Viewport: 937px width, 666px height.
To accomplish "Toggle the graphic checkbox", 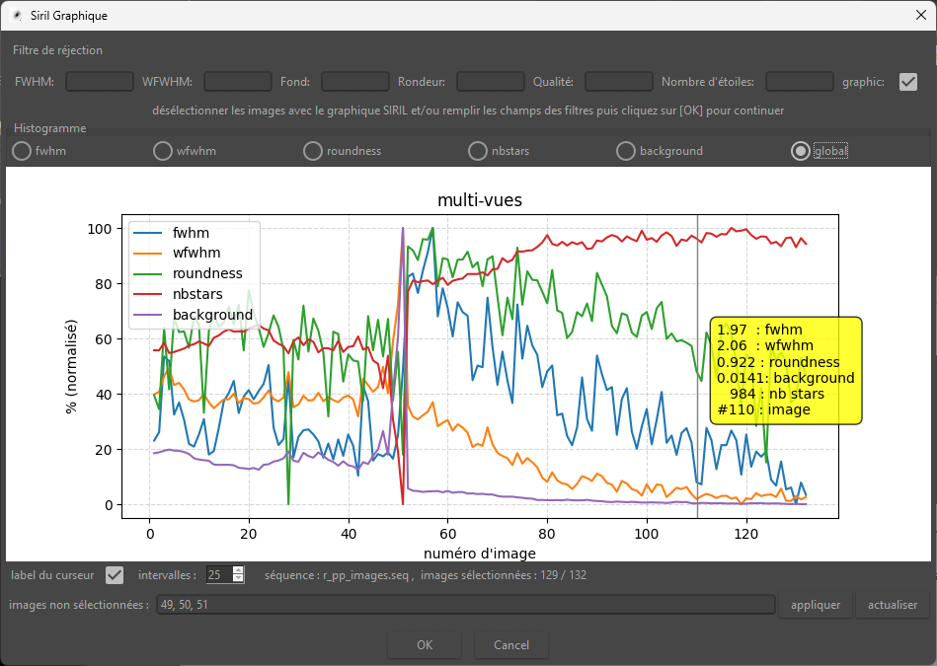I will click(x=907, y=82).
